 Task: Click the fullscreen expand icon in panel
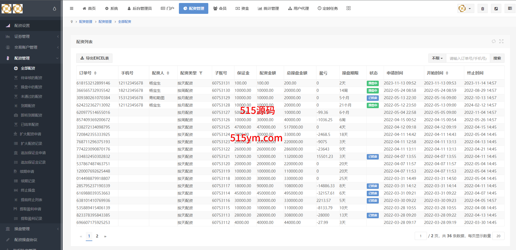(501, 41)
